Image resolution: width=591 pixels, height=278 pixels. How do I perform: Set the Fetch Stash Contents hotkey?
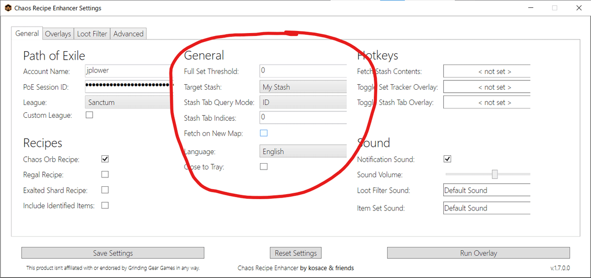(487, 71)
